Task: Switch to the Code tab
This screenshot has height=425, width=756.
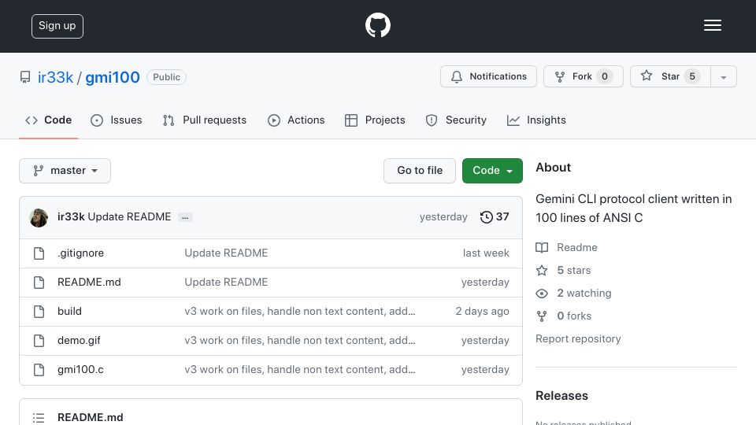Action: coord(48,120)
